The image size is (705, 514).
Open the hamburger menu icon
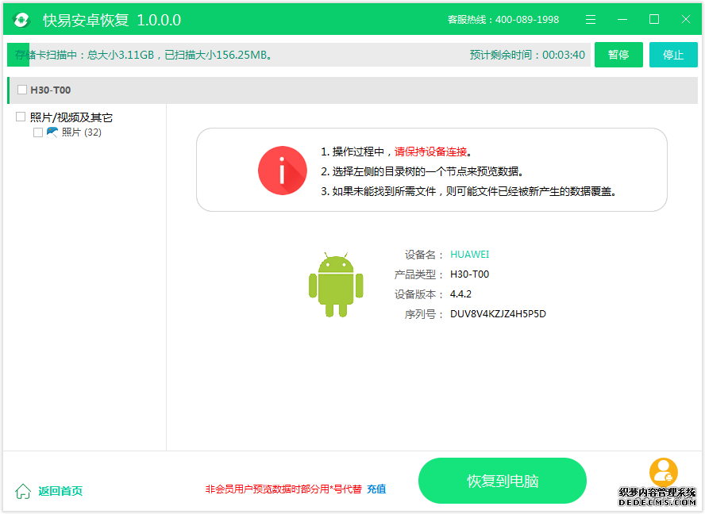[591, 19]
